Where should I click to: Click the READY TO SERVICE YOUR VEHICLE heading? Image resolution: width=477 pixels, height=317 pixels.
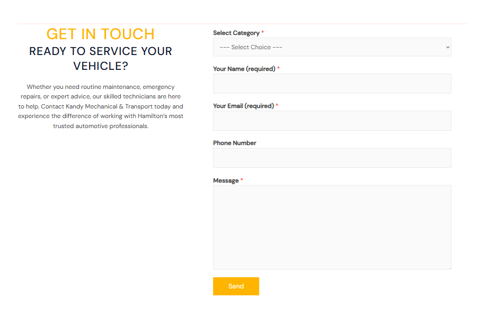point(100,59)
